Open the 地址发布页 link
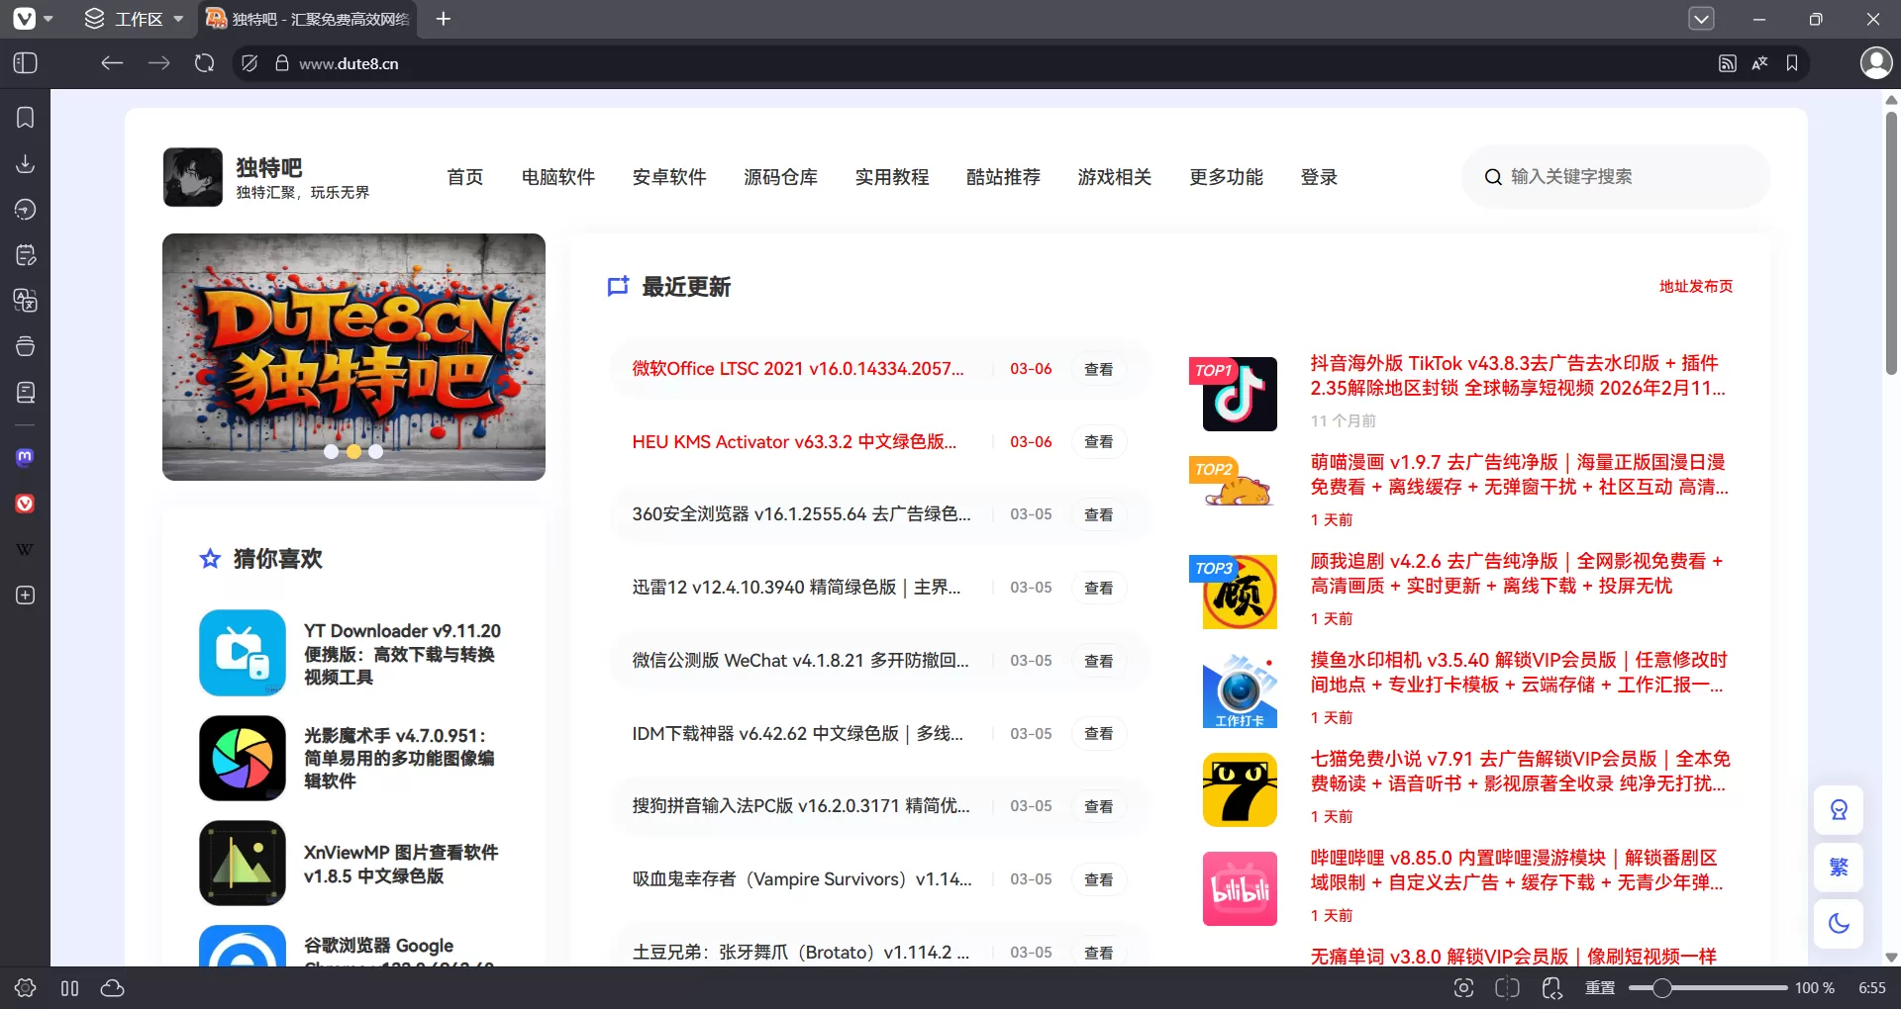This screenshot has height=1009, width=1901. [x=1695, y=286]
